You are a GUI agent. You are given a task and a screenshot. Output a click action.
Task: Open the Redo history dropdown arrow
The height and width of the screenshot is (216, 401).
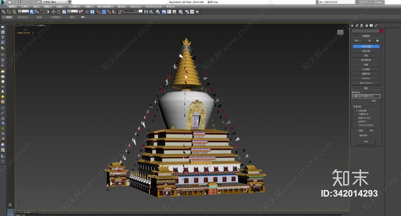pyautogui.click(x=35, y=2)
